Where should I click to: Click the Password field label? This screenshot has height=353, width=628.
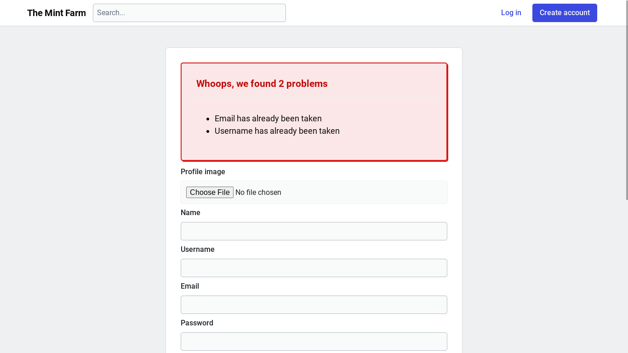point(197,323)
